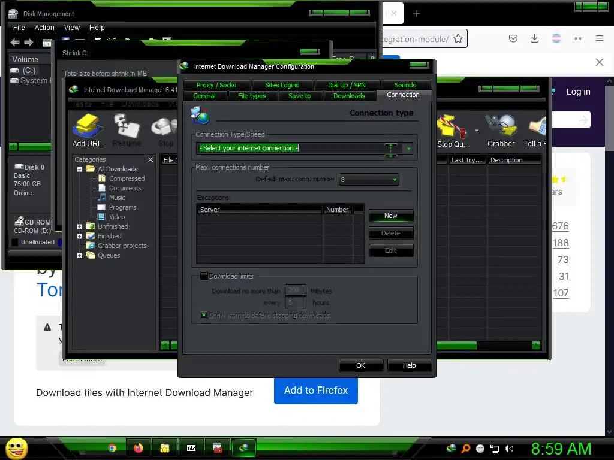
Task: Open the Firefox downloads arrow icon
Action: point(534,38)
